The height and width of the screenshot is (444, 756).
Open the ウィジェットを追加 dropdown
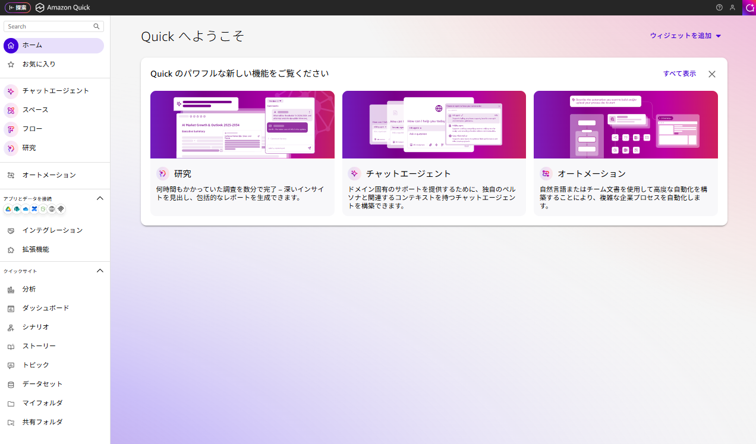point(685,36)
